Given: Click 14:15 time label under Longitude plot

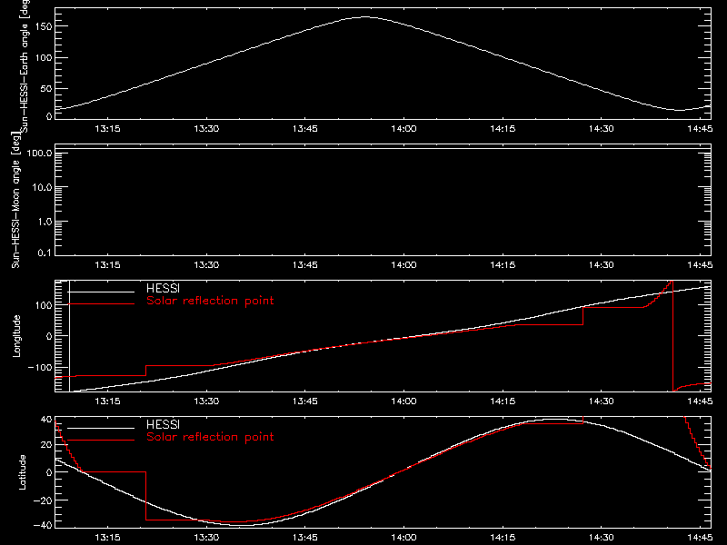Looking at the screenshot, I should coord(503,401).
